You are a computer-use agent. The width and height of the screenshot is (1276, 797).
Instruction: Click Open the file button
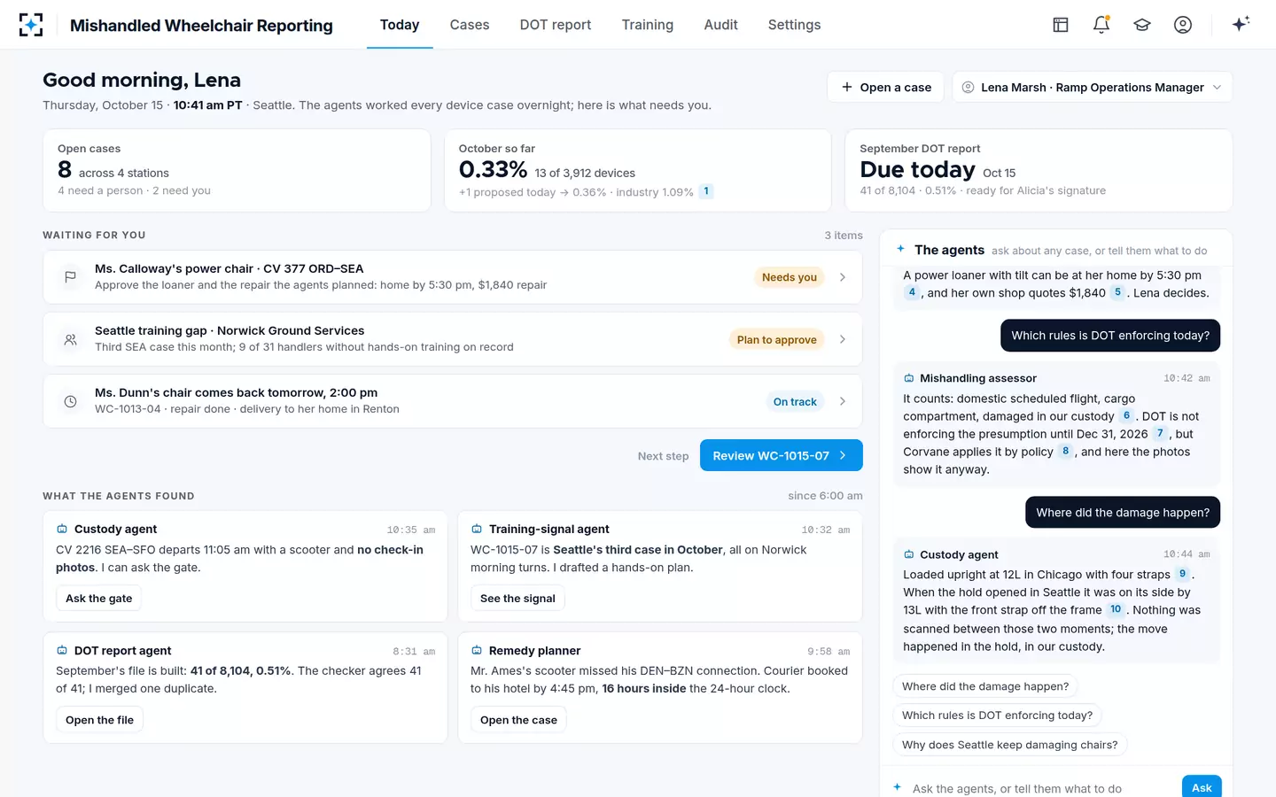coord(99,720)
